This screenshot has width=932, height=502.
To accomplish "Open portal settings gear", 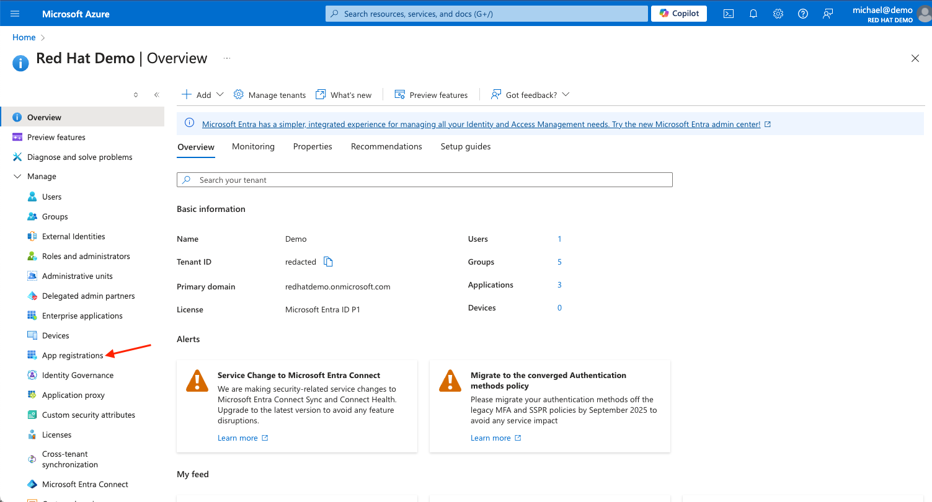I will (x=778, y=13).
